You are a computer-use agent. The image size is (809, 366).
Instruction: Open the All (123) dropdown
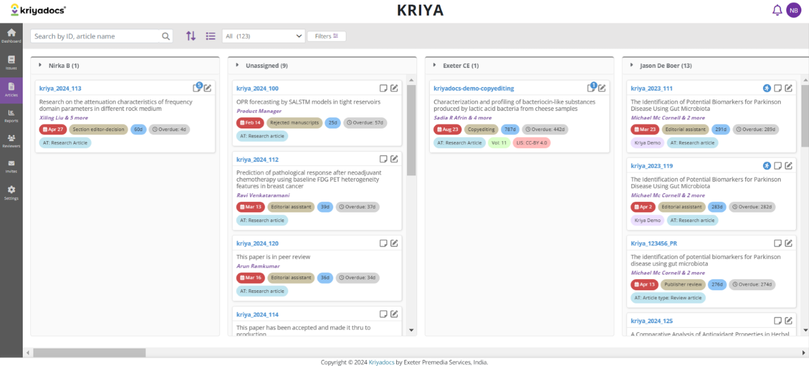(264, 36)
